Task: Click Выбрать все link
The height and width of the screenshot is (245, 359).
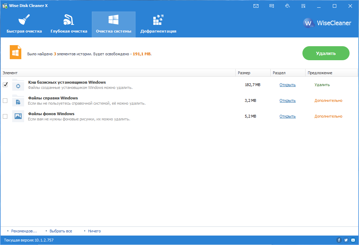Action: pyautogui.click(x=61, y=231)
